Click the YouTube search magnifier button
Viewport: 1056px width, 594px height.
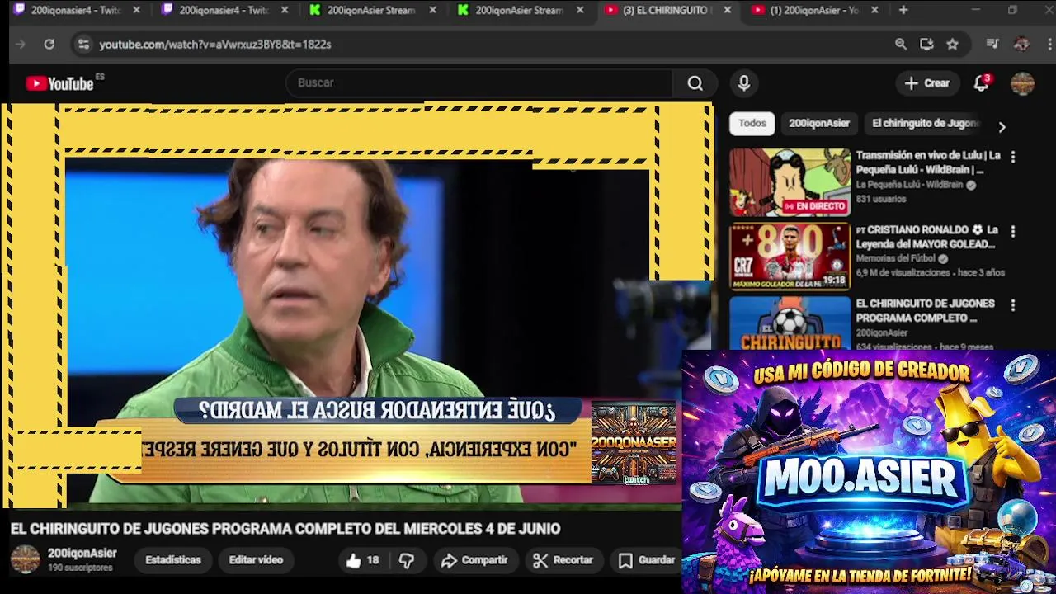695,83
